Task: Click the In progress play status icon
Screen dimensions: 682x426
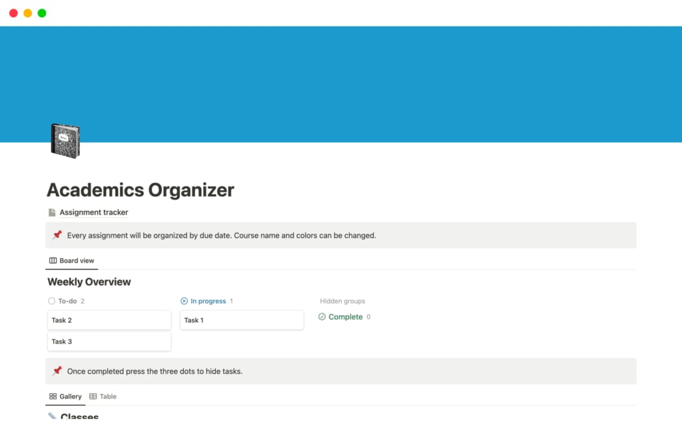Action: [x=184, y=302]
